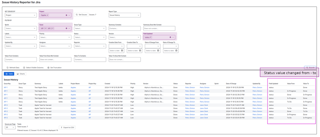Image resolution: width=320 pixels, height=137 pixels.
Task: Open Apples project link in 2024-11-19 12:16:13 PM row
Action: pyautogui.click(x=73, y=102)
